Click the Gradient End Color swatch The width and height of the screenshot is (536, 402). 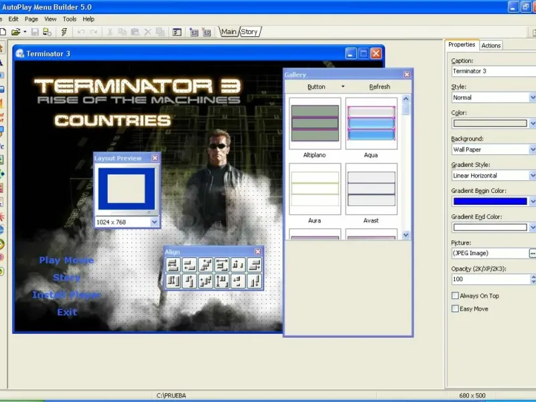(490, 227)
